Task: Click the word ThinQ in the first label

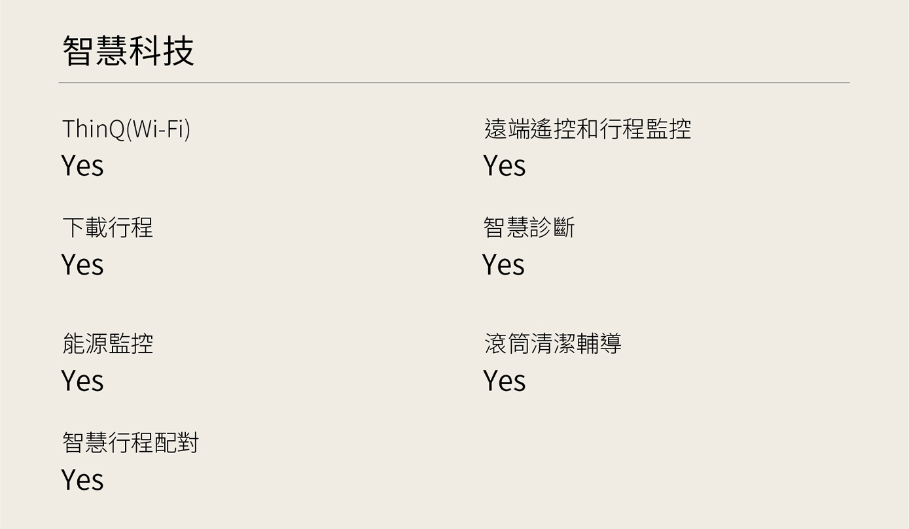Action: [93, 129]
